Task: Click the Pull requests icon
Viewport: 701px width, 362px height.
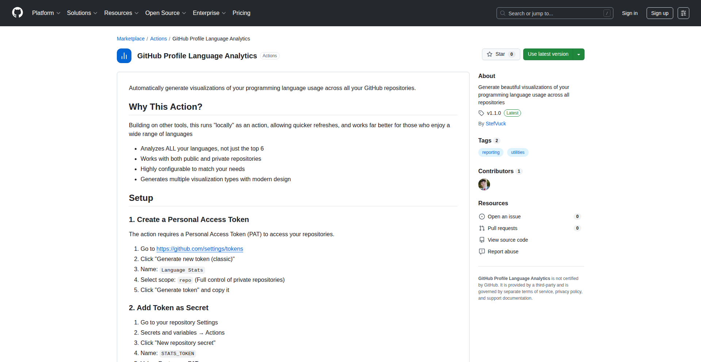Action: click(482, 228)
